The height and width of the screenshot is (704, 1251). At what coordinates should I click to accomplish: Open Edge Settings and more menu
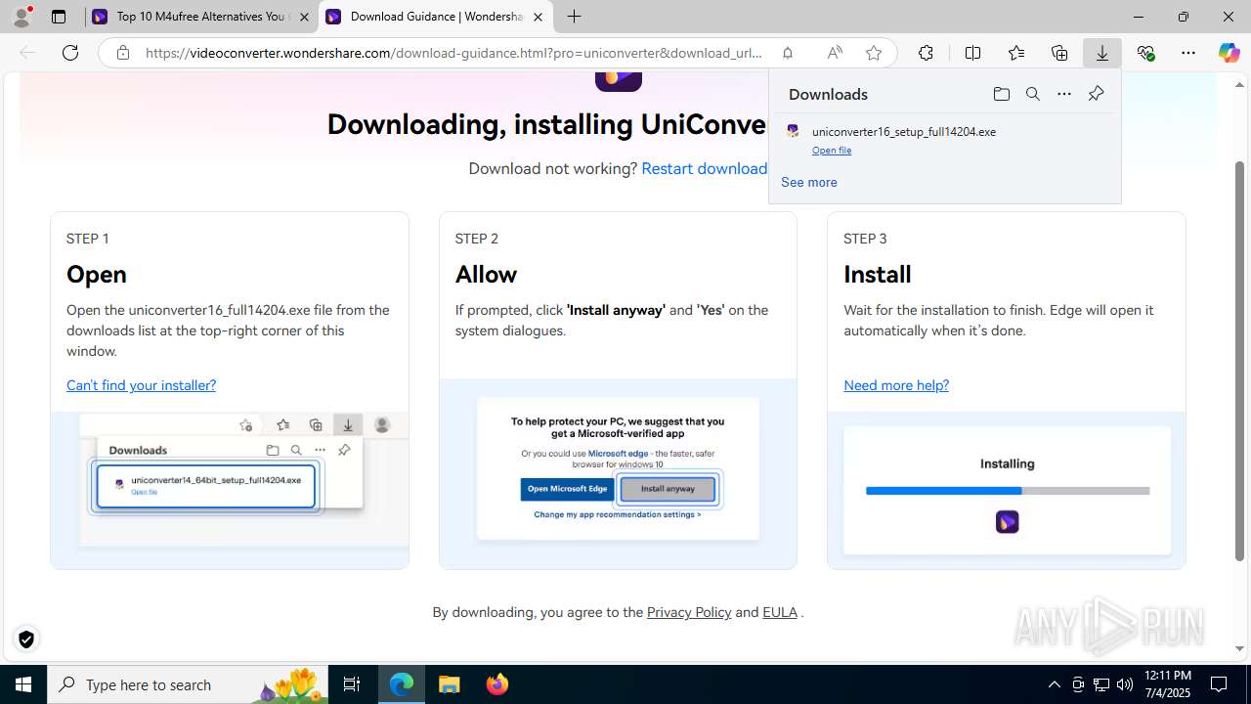point(1188,53)
